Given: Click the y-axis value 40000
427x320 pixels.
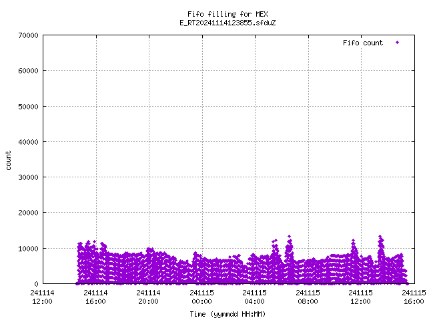Looking at the screenshot, I should point(28,142).
